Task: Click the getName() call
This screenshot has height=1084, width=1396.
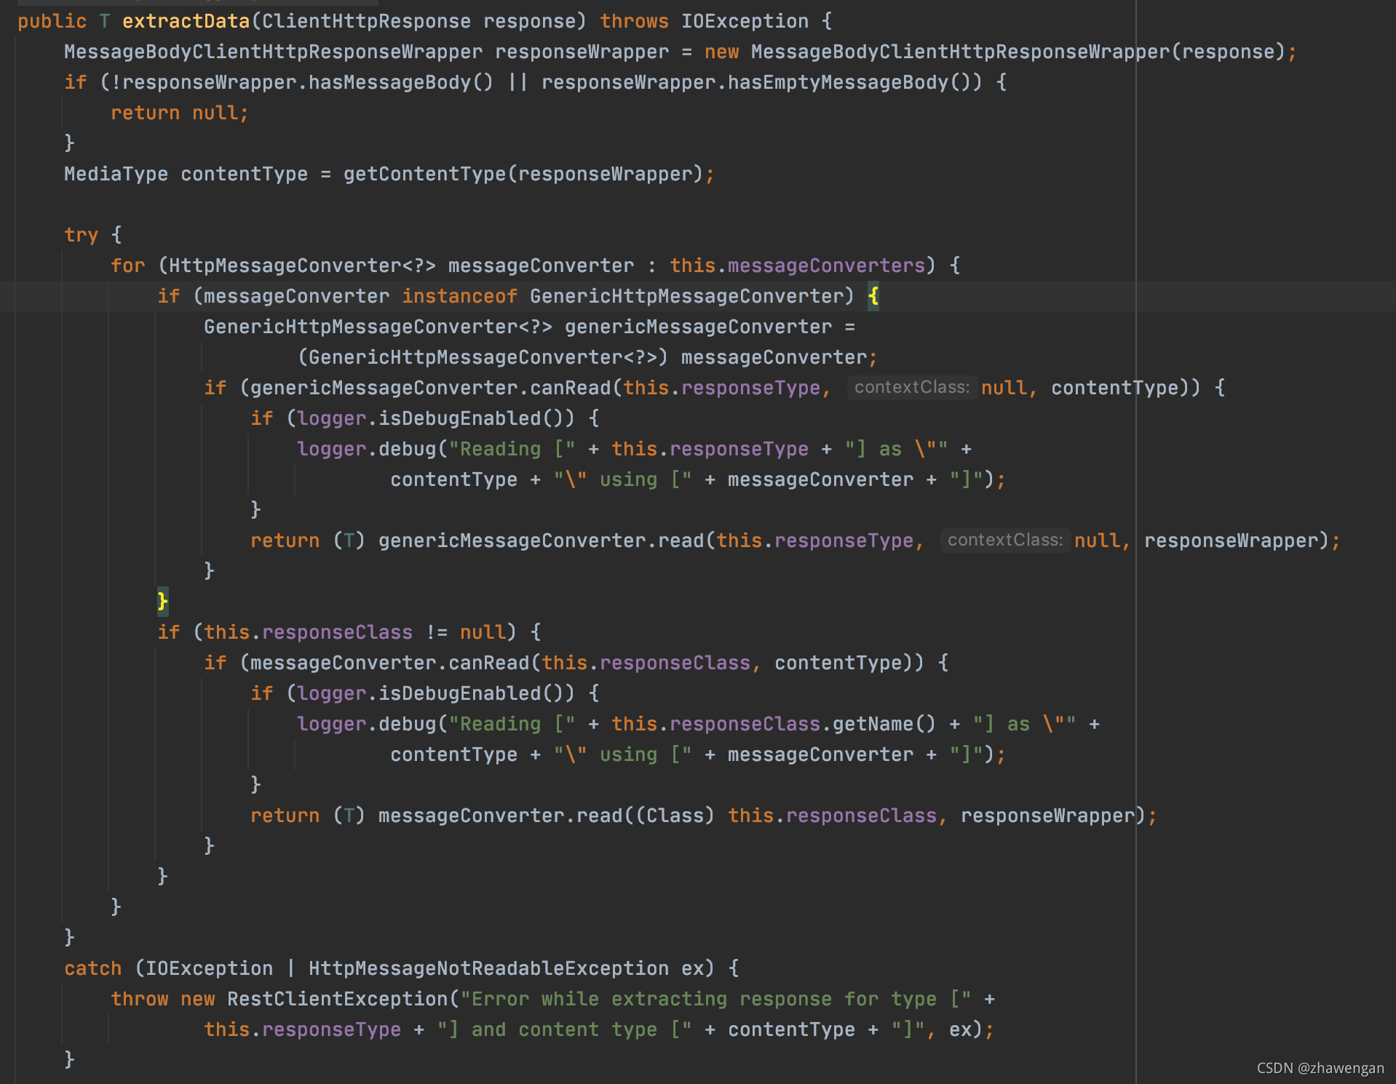Action: (x=884, y=724)
